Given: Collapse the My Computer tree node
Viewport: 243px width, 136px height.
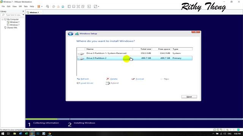Looking at the screenshot, I should coord(3,19).
